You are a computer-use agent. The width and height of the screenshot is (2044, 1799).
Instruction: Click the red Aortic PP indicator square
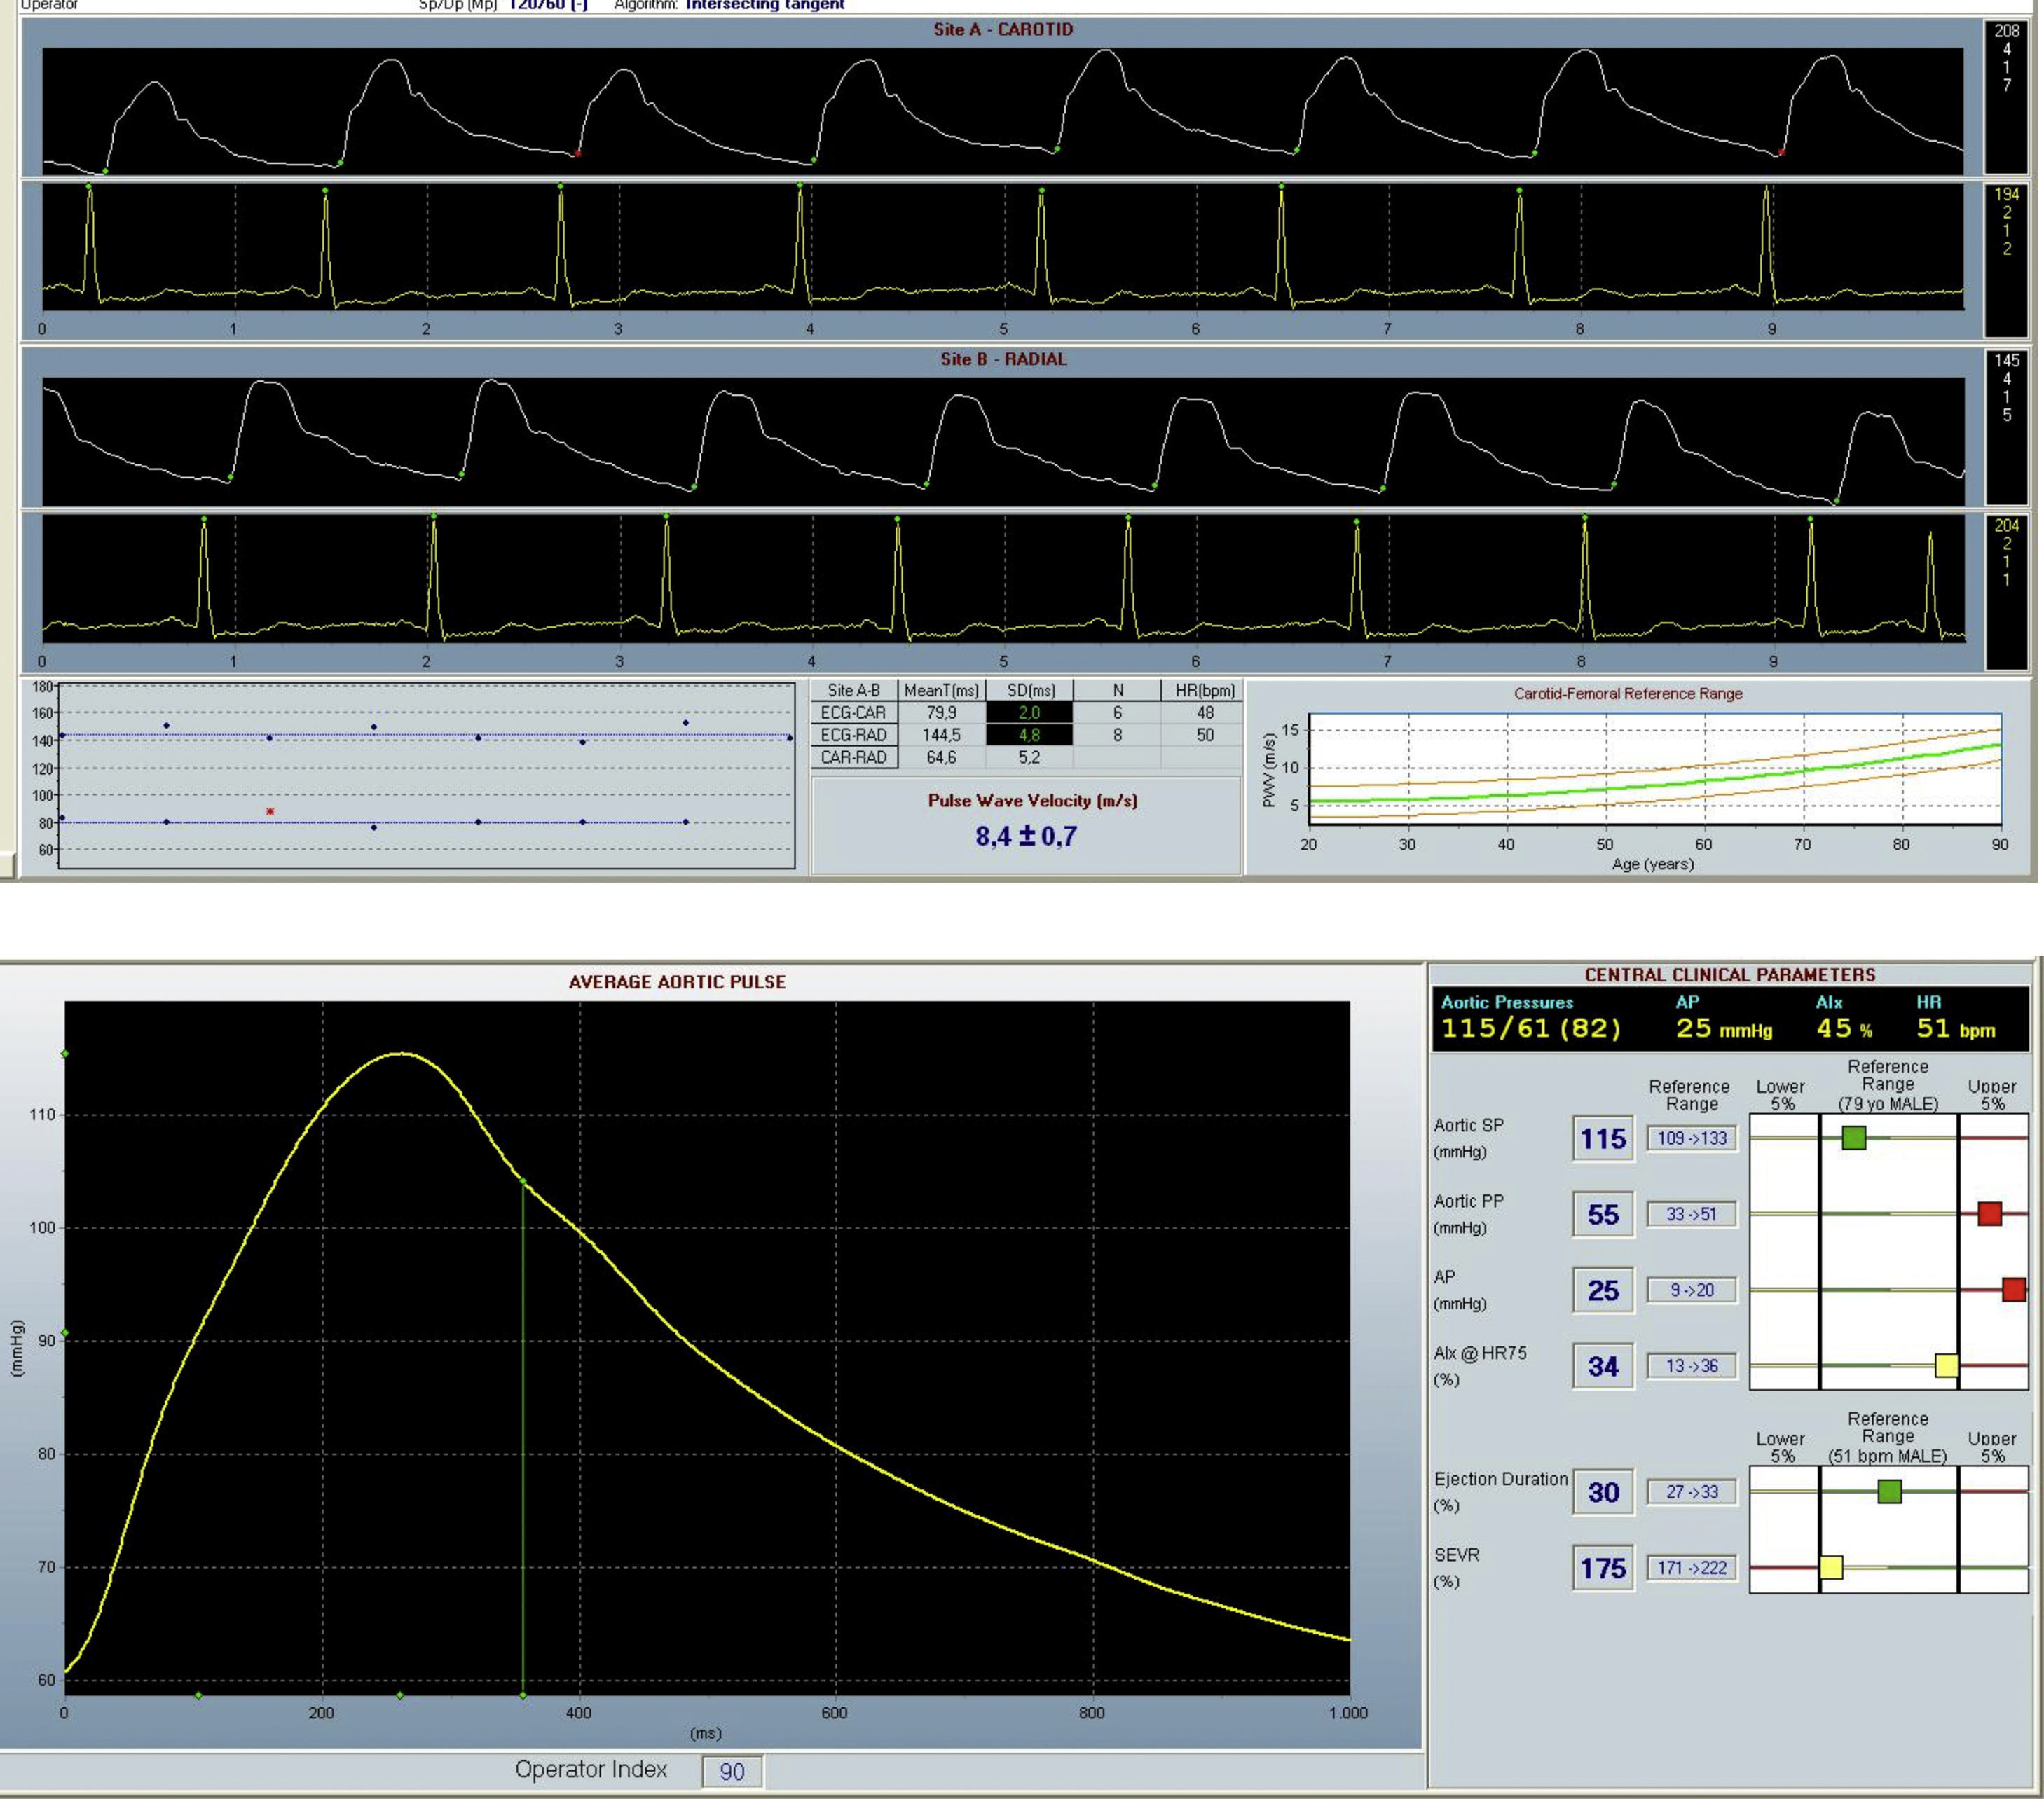click(x=1989, y=1214)
